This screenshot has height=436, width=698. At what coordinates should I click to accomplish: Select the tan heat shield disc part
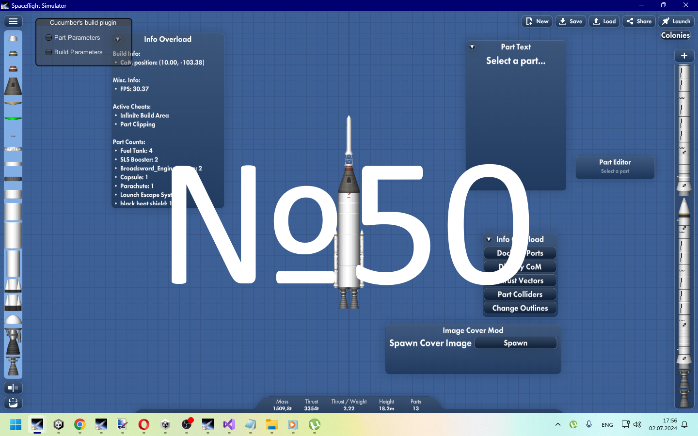(x=13, y=103)
